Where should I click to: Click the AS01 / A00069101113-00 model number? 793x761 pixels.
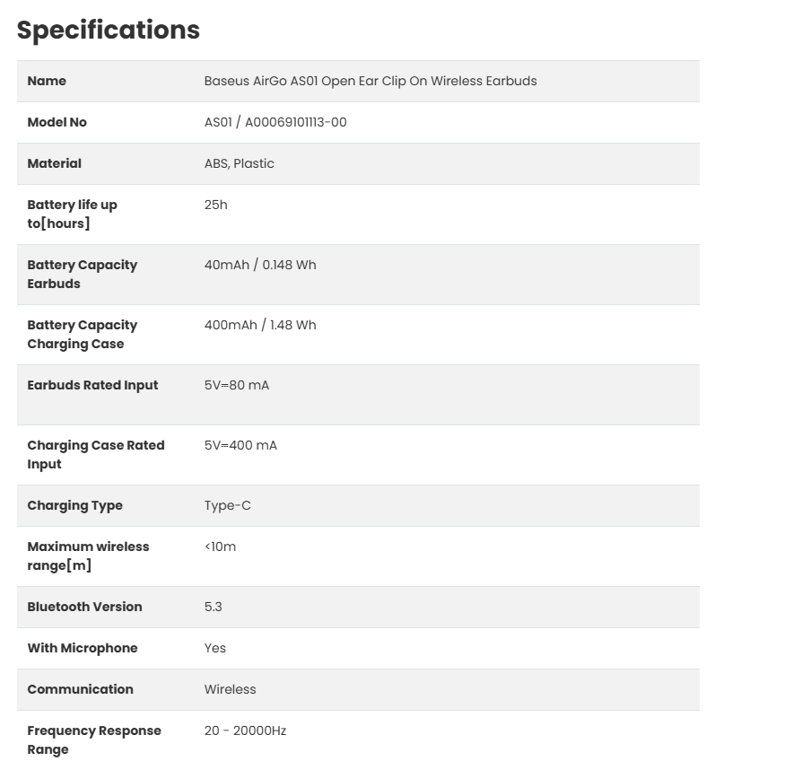(275, 122)
